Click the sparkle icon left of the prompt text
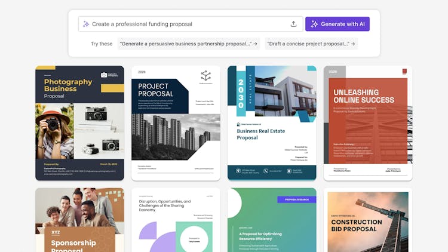 tap(86, 24)
